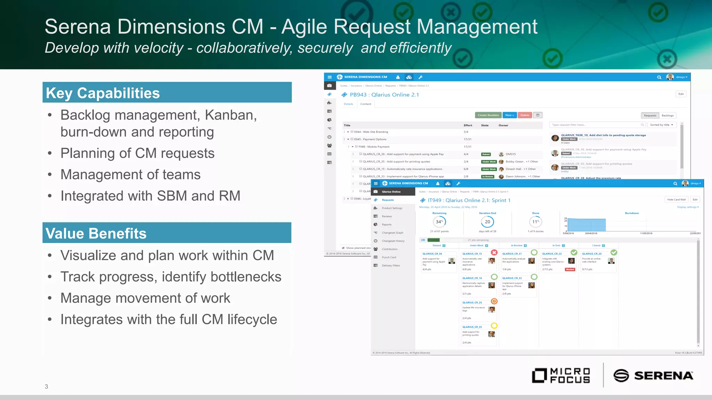Click the puzzle-piece settings icon in the PB943 sidebar
The image size is (712, 400).
tap(329, 103)
